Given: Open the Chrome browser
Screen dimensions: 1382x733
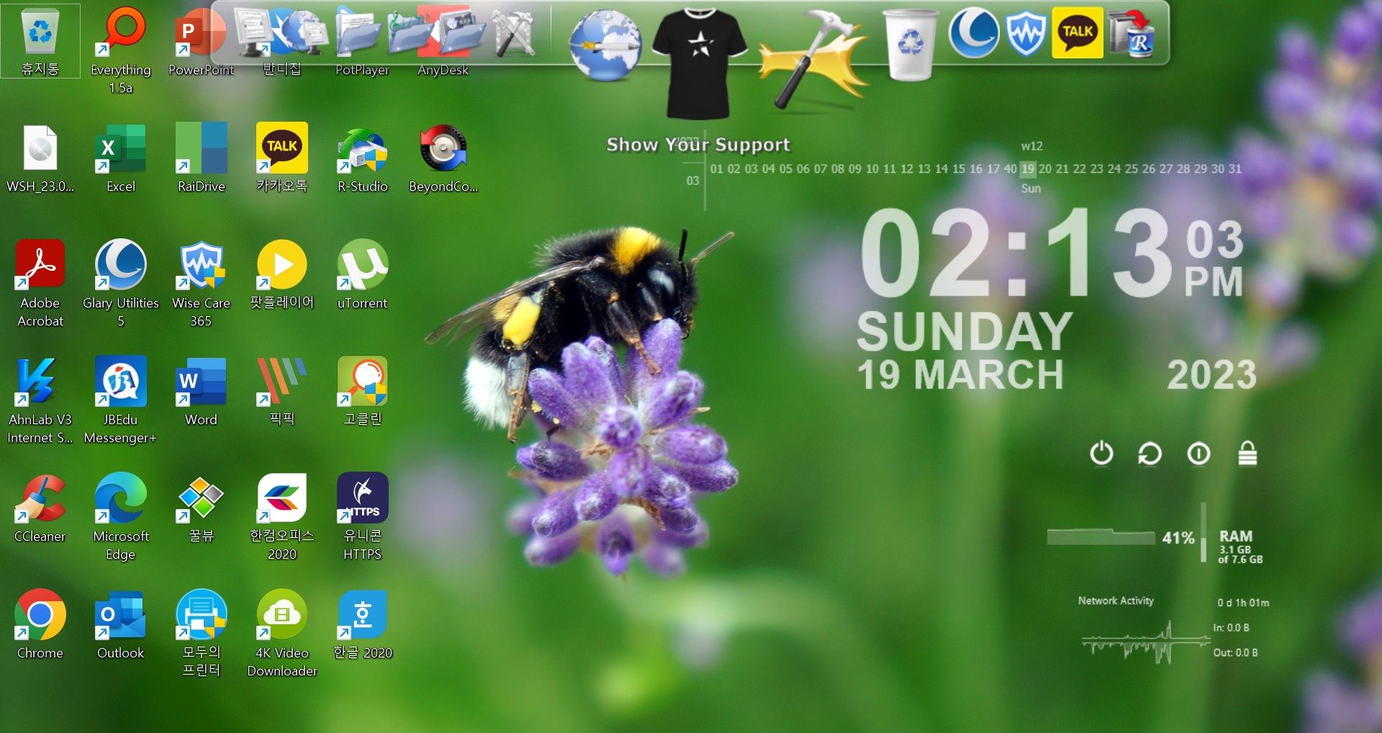Looking at the screenshot, I should 40,625.
